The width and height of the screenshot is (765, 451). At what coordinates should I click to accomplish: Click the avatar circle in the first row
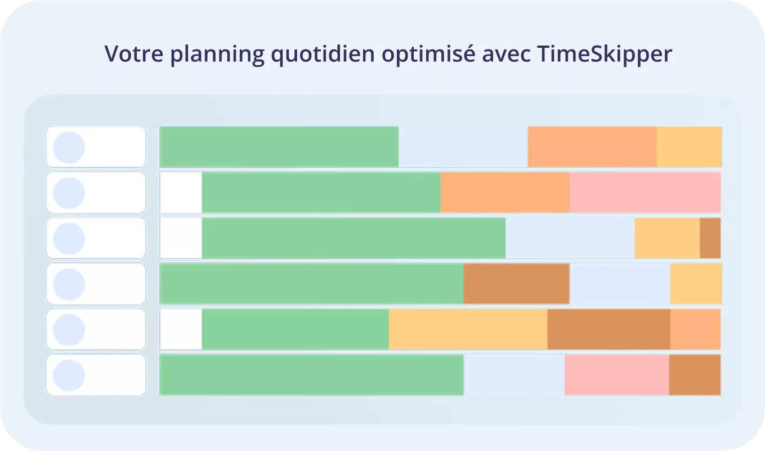(x=69, y=147)
